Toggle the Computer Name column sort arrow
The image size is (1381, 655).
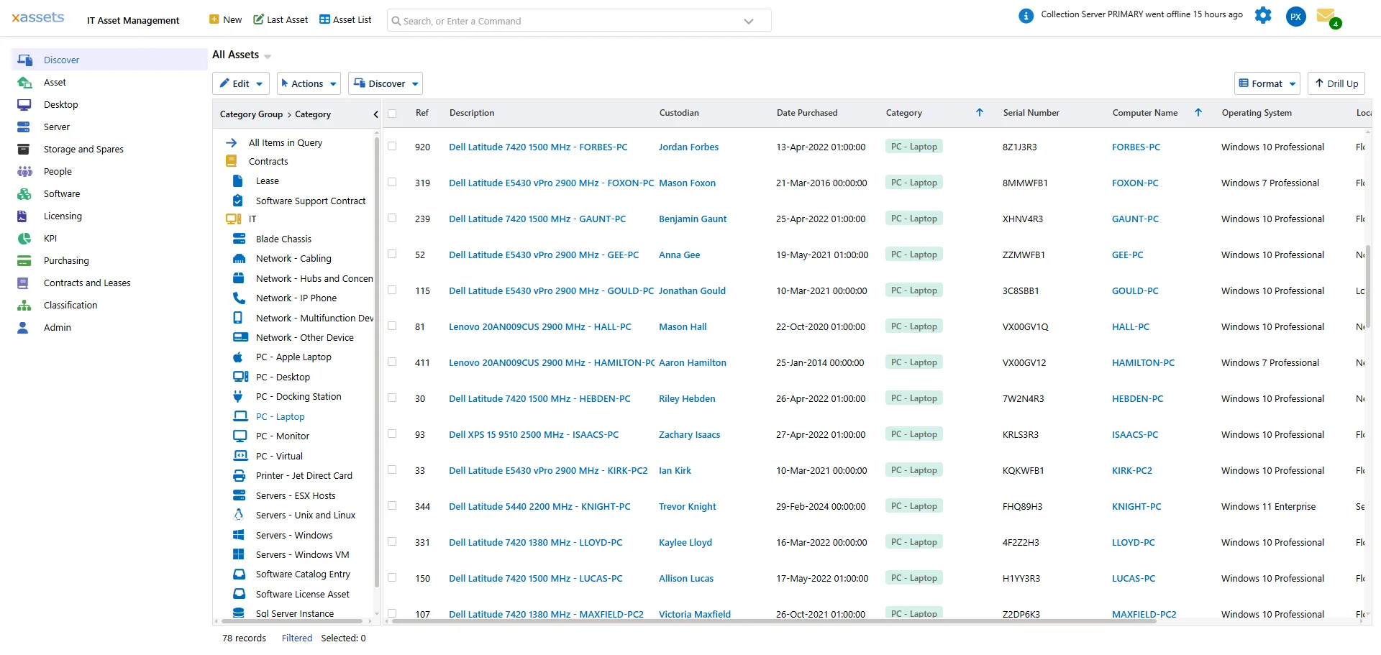(x=1198, y=112)
